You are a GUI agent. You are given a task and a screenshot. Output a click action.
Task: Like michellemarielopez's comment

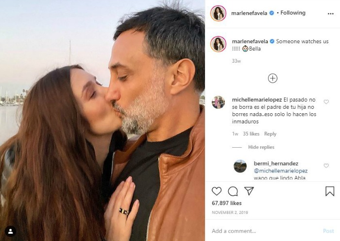(x=326, y=102)
